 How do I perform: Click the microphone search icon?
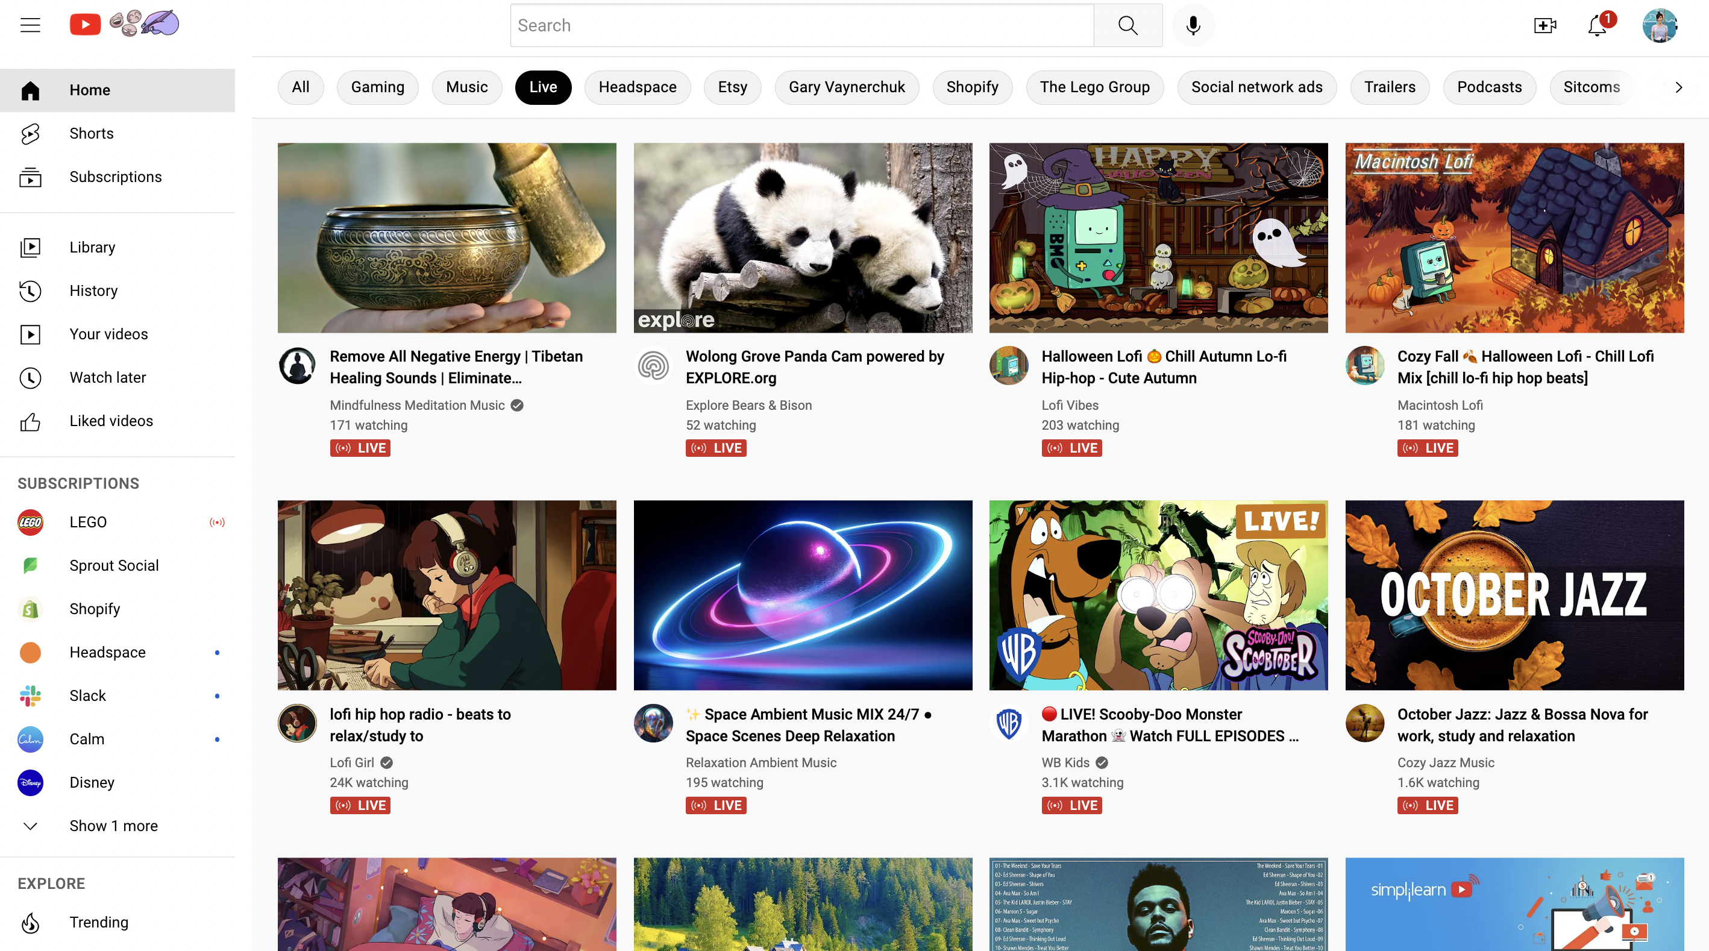tap(1193, 25)
